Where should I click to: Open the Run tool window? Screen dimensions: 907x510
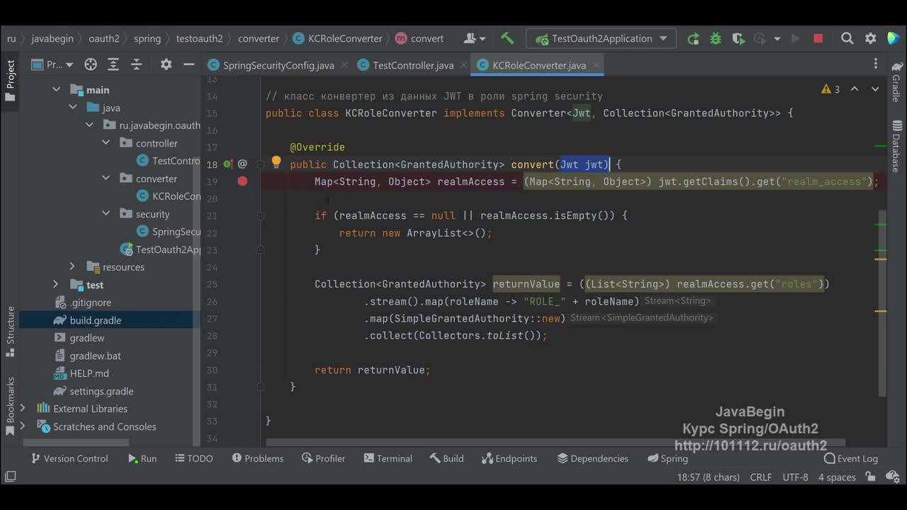142,458
